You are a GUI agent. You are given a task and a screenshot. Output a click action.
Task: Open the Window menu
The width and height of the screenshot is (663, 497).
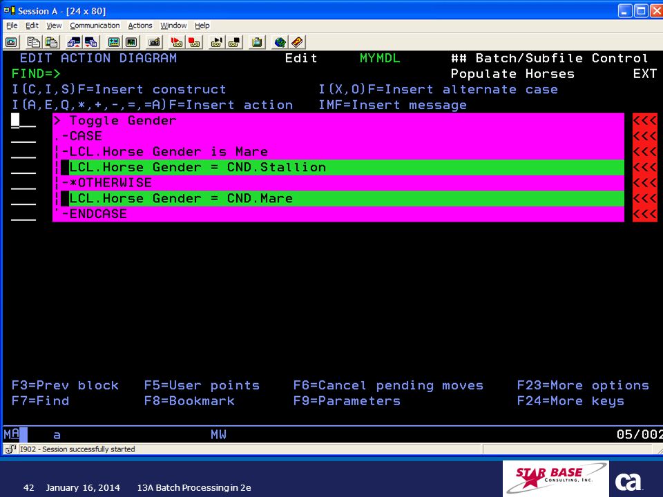(x=173, y=26)
